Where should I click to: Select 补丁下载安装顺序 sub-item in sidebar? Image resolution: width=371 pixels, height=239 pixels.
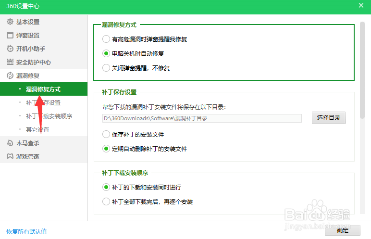pos(44,116)
